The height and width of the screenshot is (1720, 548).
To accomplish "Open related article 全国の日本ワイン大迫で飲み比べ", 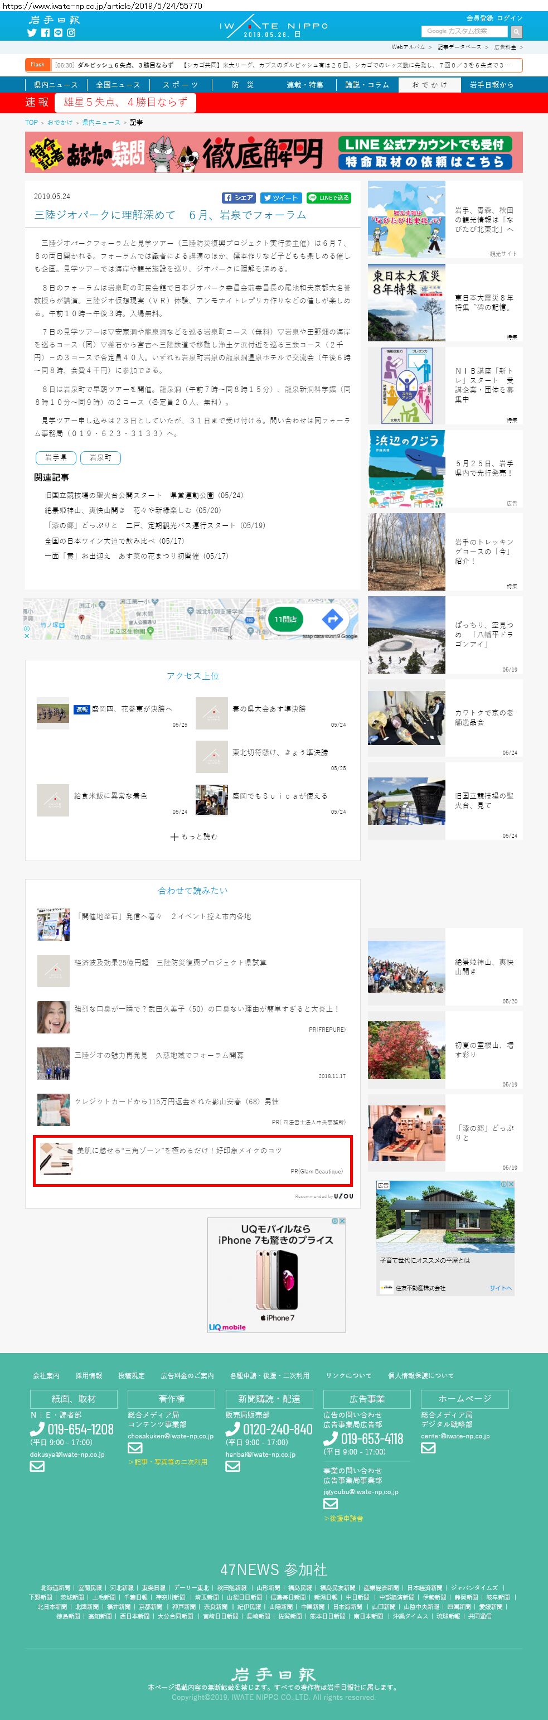I will (x=114, y=541).
